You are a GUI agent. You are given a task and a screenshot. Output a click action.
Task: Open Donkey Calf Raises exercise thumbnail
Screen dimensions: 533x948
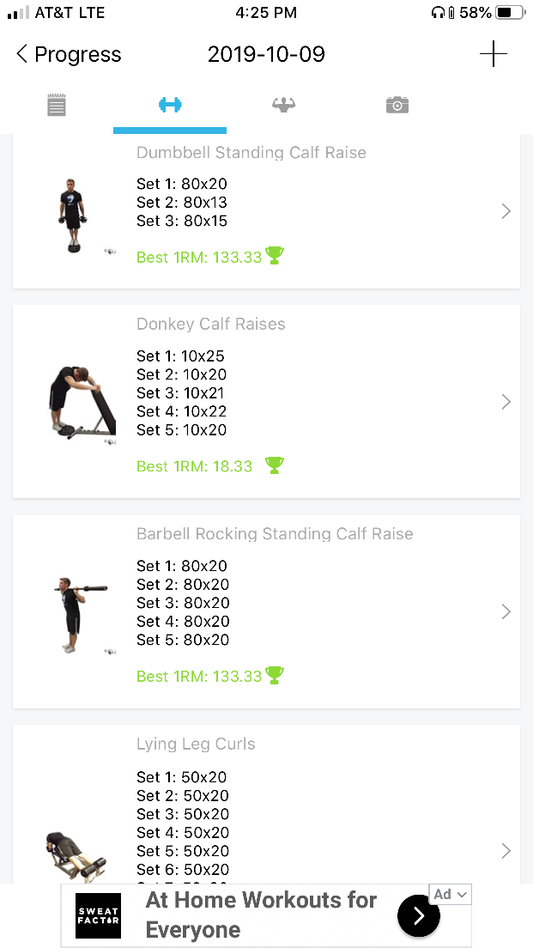click(77, 402)
